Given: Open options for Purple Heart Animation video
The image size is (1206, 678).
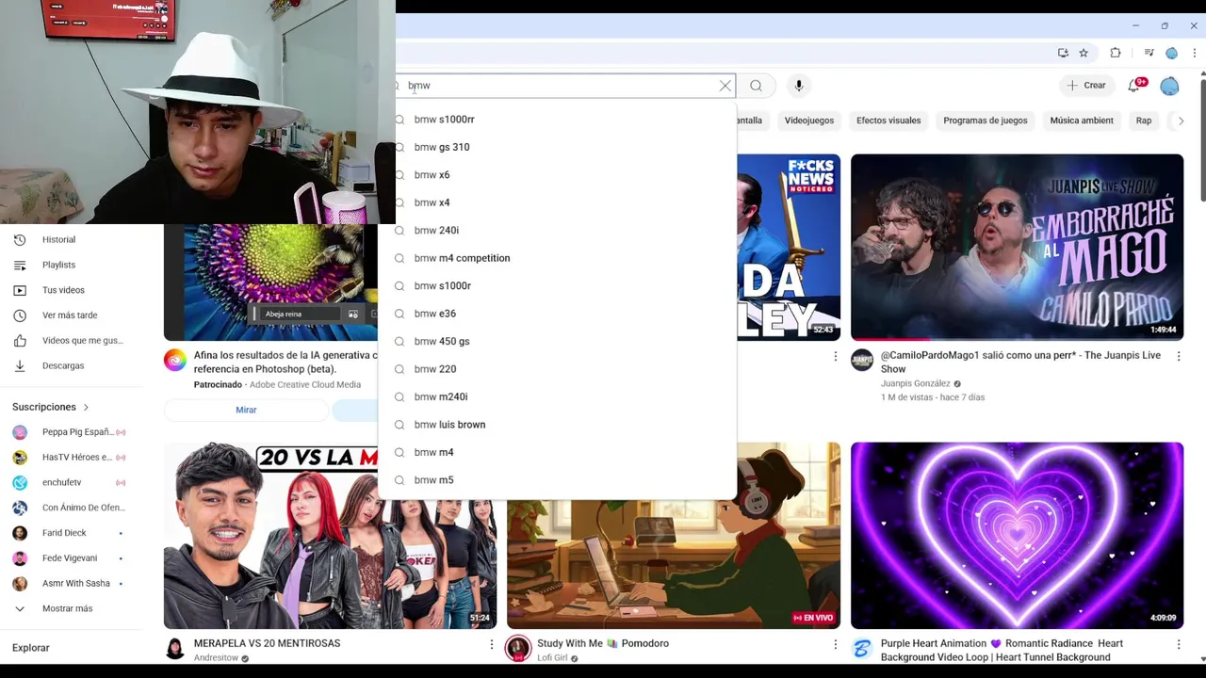Looking at the screenshot, I should (1178, 644).
